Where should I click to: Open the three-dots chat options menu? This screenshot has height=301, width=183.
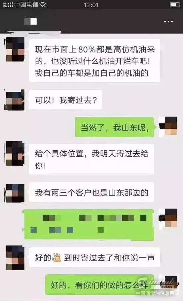pyautogui.click(x=168, y=22)
